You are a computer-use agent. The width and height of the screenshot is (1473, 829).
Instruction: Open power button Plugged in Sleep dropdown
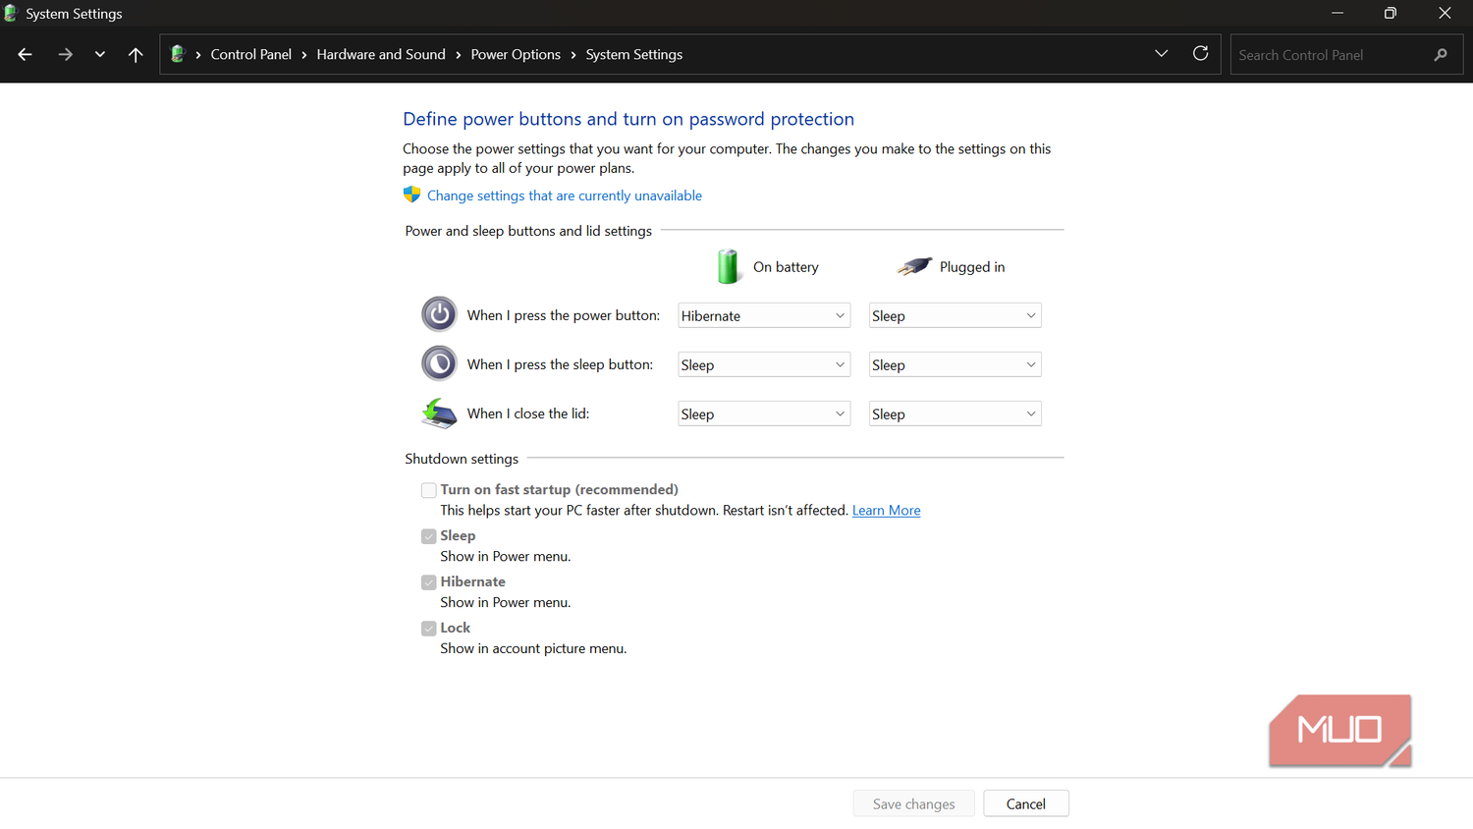pos(955,315)
